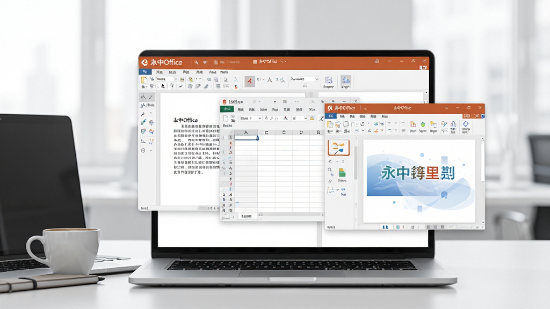Click the 永中Office heading in the document page
This screenshot has width=550, height=309.
[185, 120]
